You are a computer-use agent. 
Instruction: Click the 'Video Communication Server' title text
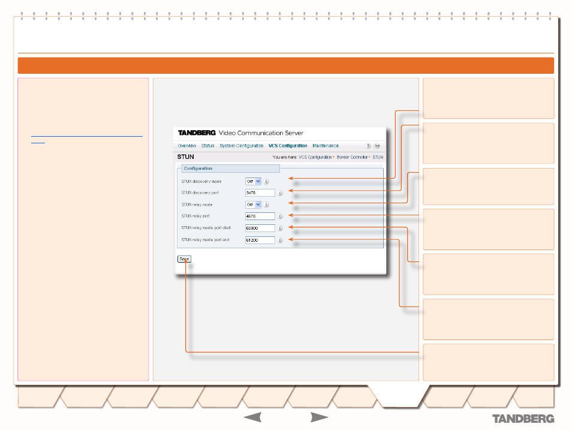pyautogui.click(x=261, y=133)
